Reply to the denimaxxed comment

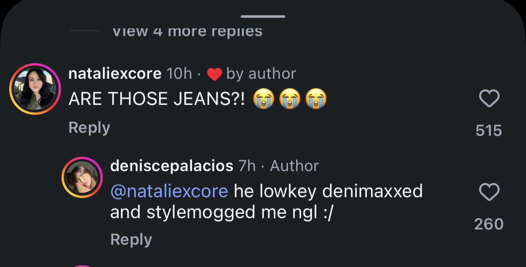point(131,240)
